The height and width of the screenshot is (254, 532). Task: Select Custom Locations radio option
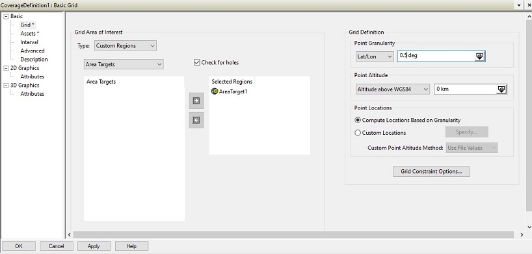[357, 133]
